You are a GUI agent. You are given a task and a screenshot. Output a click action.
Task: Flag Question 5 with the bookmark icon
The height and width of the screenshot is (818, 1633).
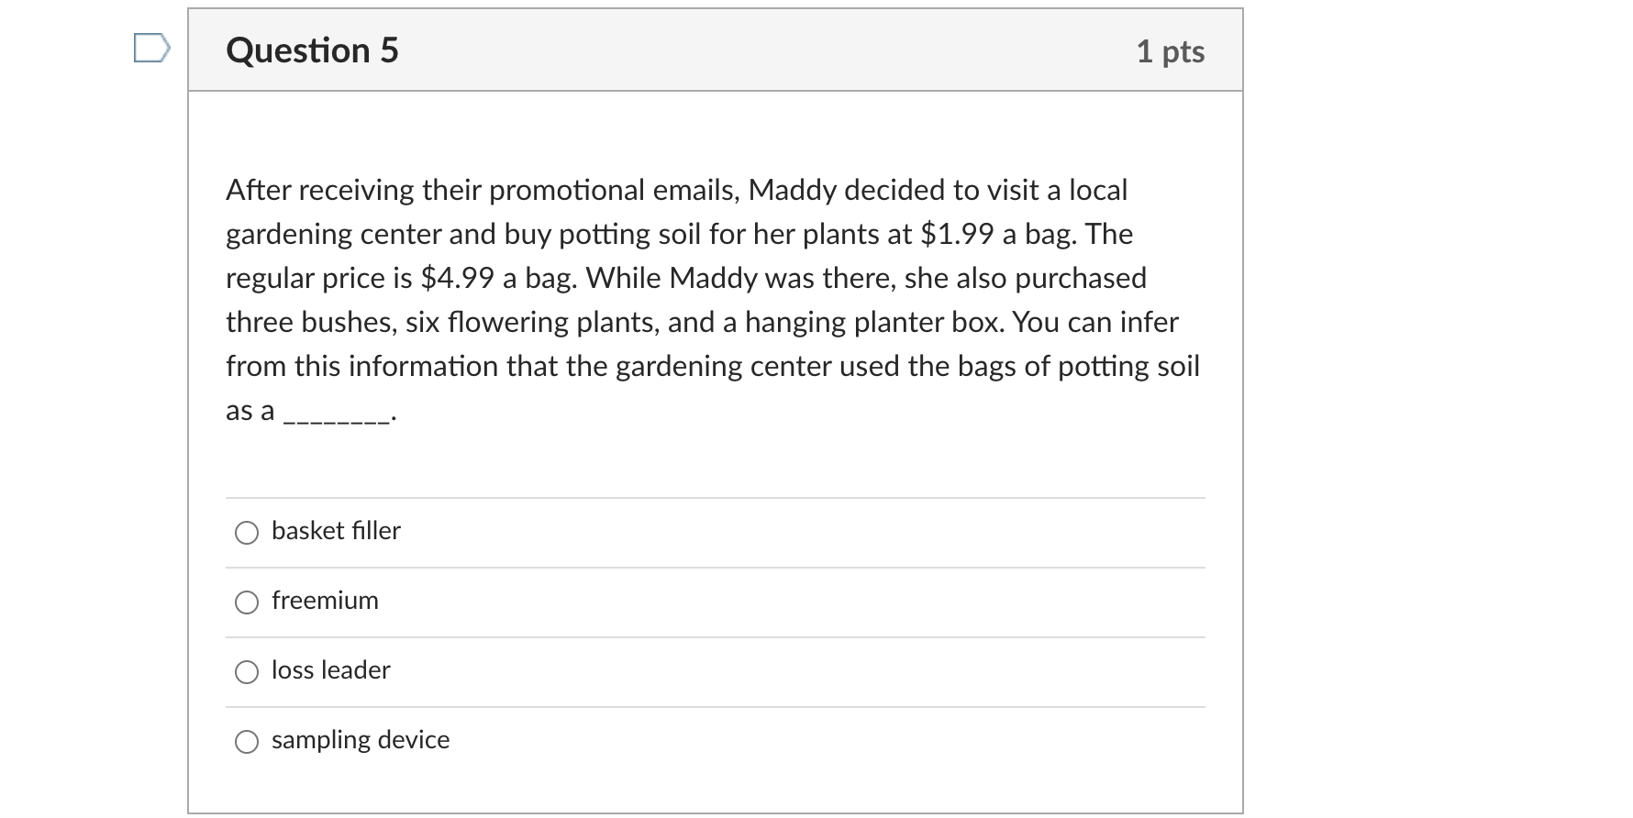coord(151,49)
